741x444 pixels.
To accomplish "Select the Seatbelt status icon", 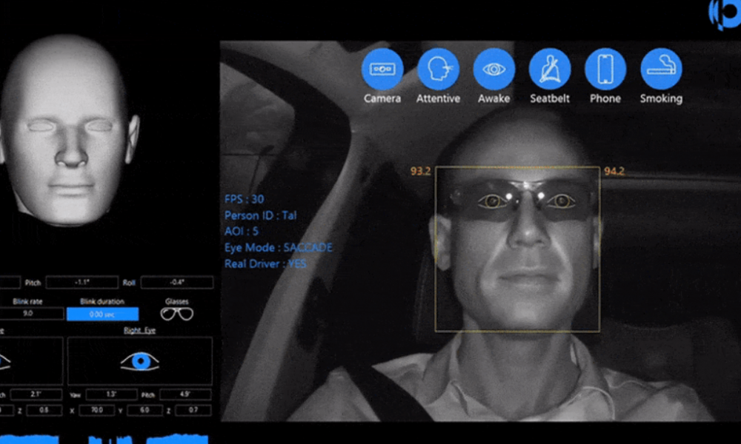I will 550,69.
